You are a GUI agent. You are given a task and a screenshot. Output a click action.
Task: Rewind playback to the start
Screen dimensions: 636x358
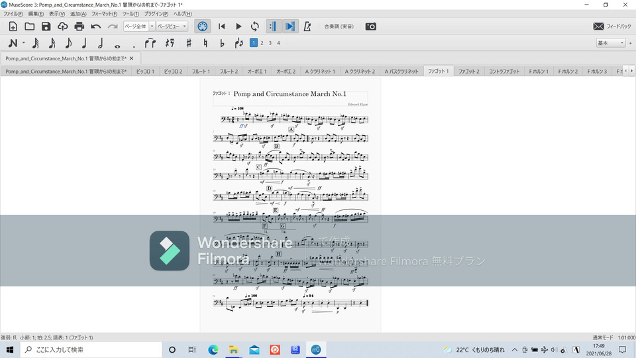point(221,27)
